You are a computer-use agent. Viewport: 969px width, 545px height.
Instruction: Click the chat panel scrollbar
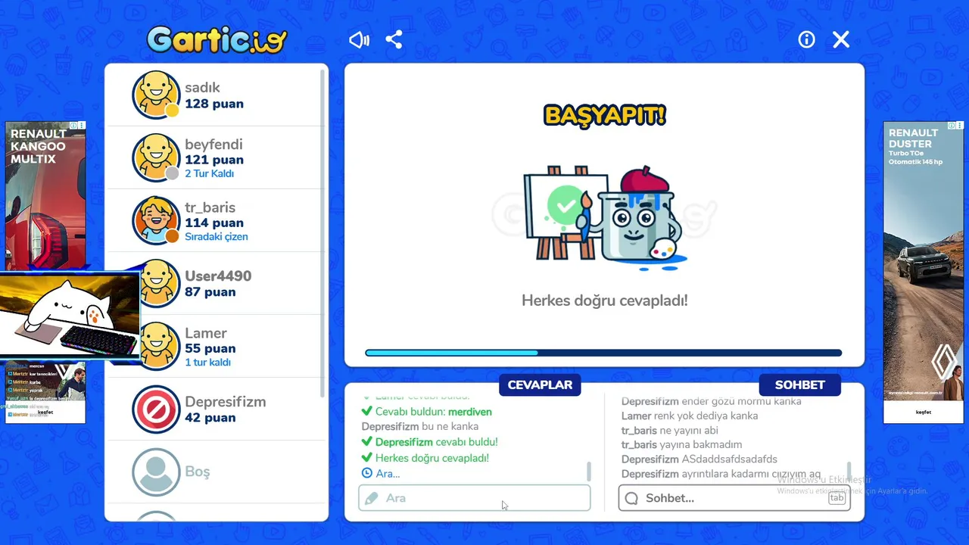pyautogui.click(x=849, y=471)
